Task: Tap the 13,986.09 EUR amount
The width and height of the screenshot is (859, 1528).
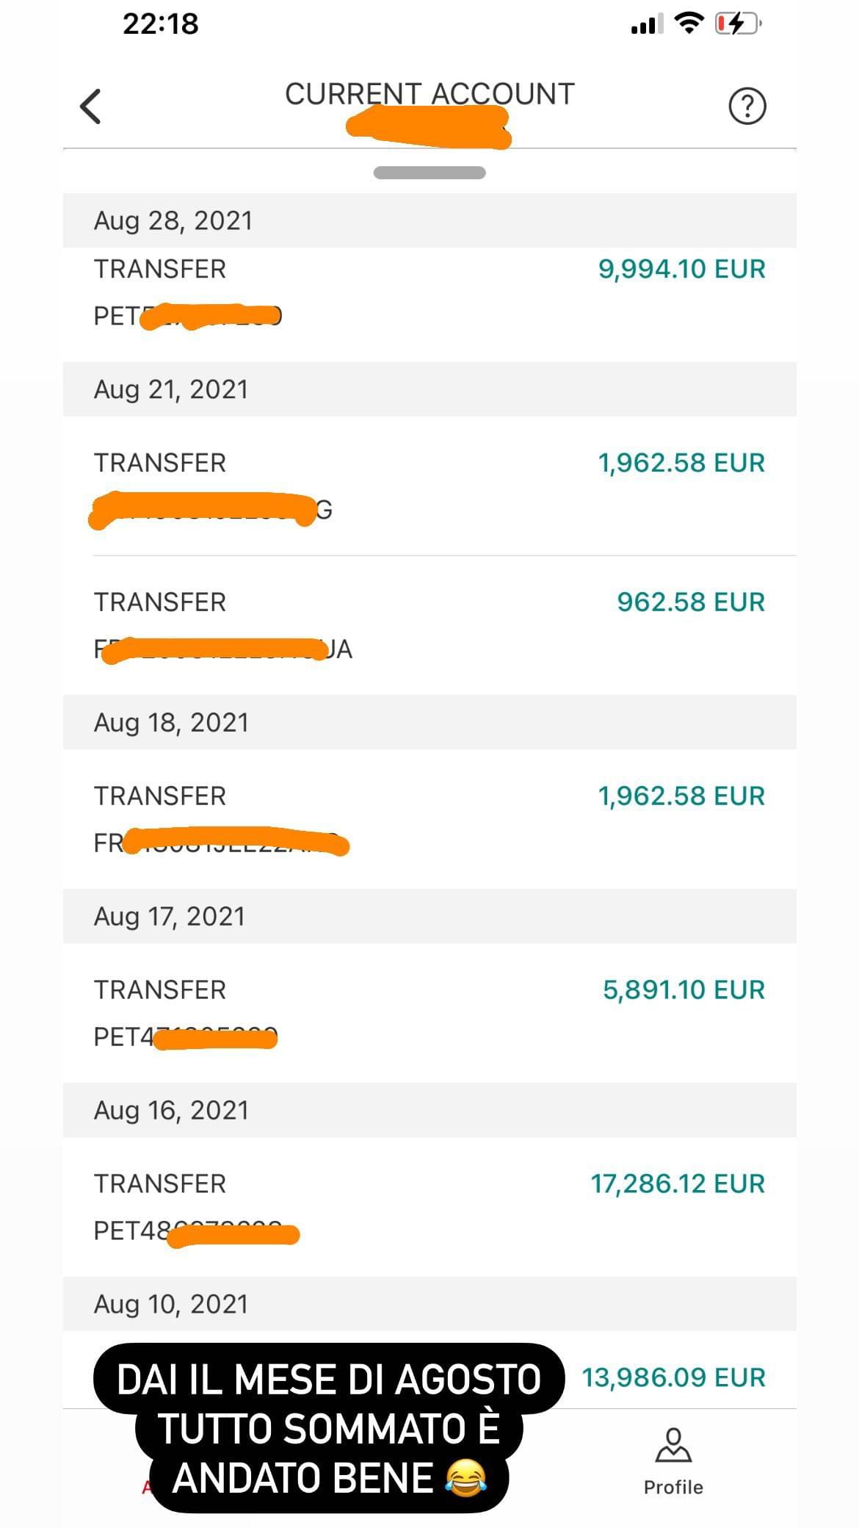Action: [673, 1377]
